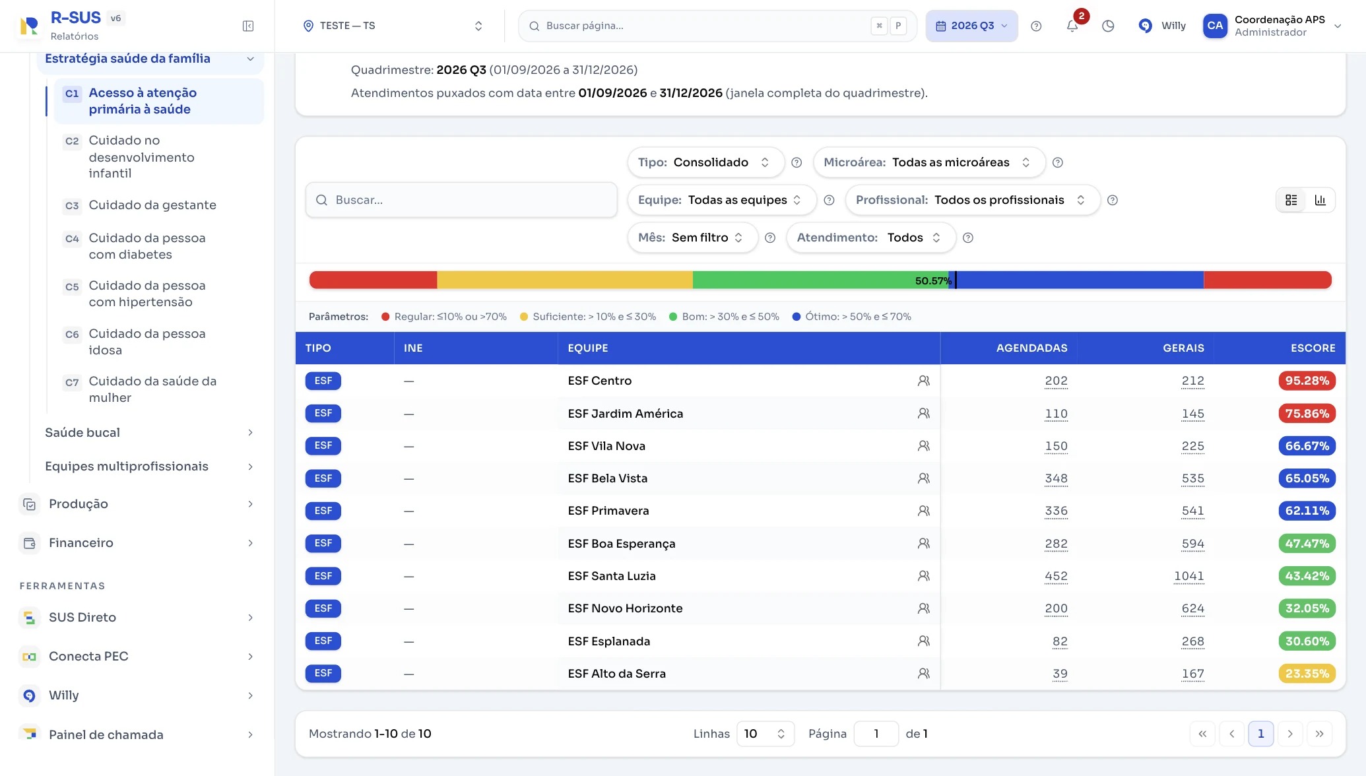Click page 1 pagination button
The width and height of the screenshot is (1366, 776).
tap(1261, 734)
